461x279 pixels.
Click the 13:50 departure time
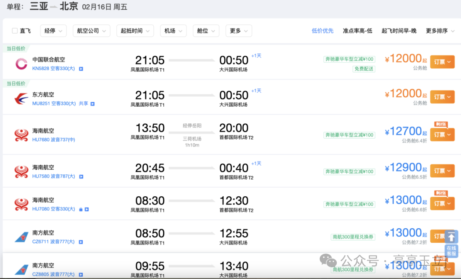[x=150, y=128]
